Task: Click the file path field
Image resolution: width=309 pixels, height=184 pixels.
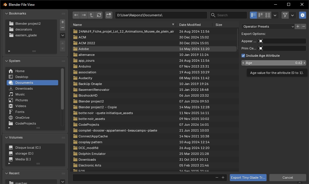Action: [161, 15]
